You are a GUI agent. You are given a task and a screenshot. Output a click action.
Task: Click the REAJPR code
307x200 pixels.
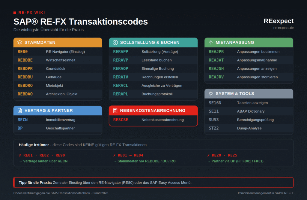coord(216,52)
